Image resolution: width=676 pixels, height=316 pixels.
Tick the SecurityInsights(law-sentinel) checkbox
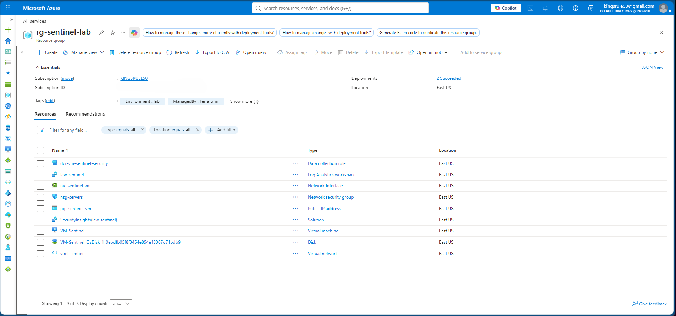(40, 220)
